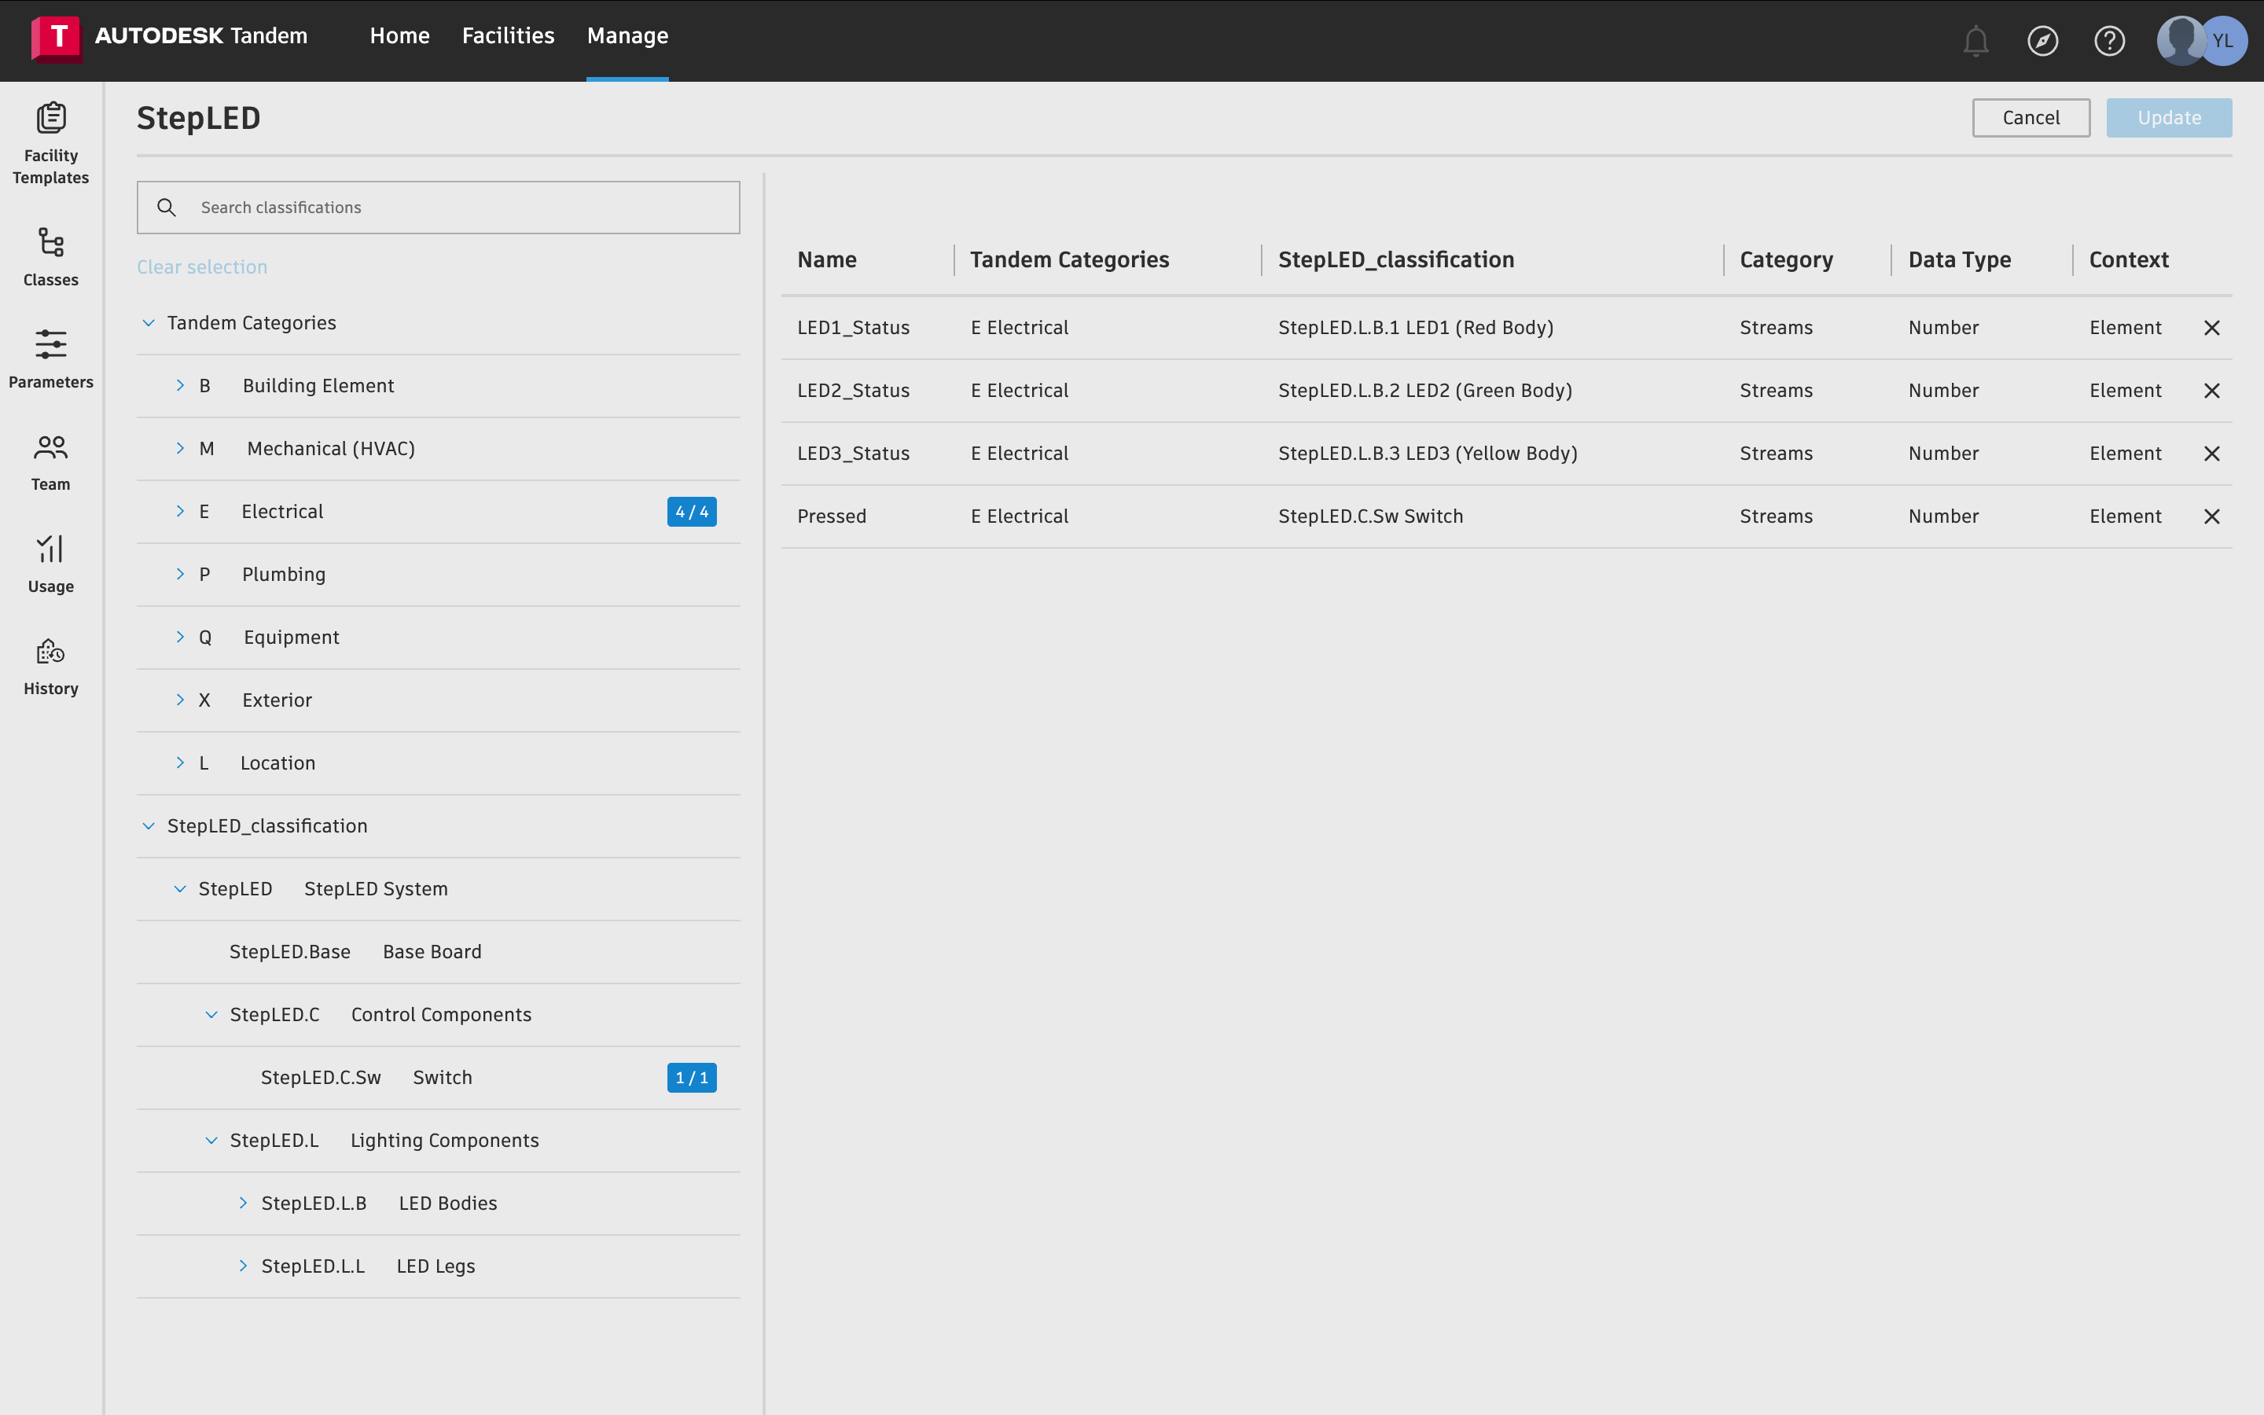Click the notifications bell icon
The image size is (2264, 1415).
1975,41
